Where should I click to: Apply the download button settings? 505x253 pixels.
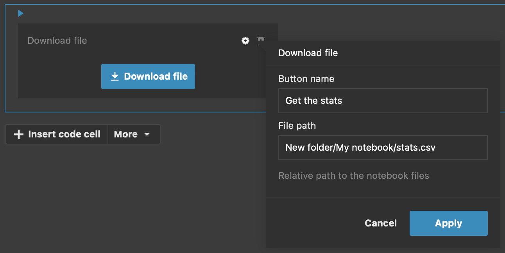448,223
